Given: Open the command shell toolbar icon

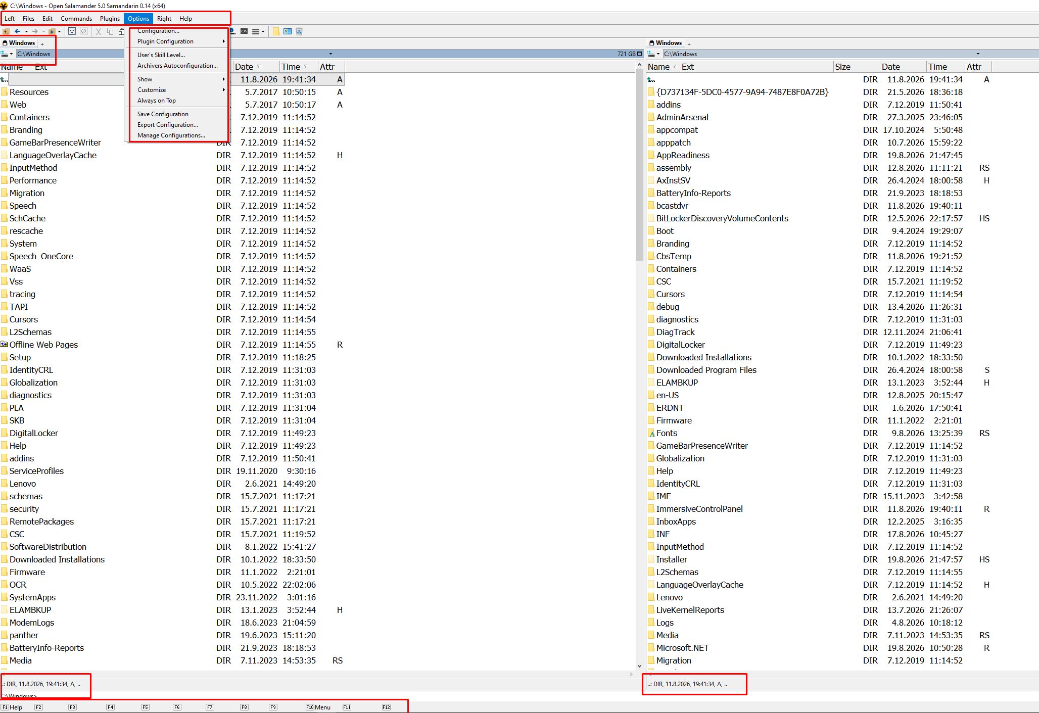Looking at the screenshot, I should [244, 31].
